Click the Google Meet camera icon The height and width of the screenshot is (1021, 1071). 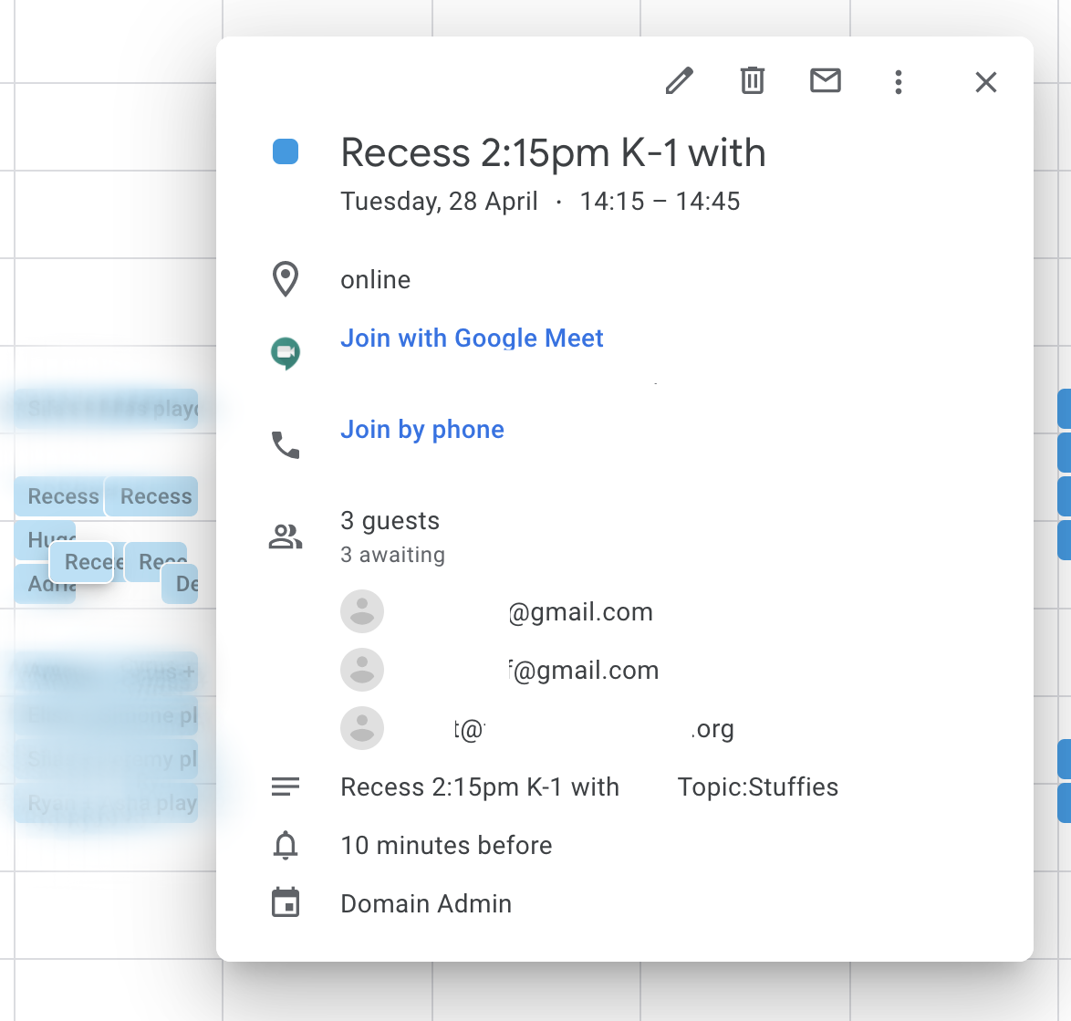point(286,352)
